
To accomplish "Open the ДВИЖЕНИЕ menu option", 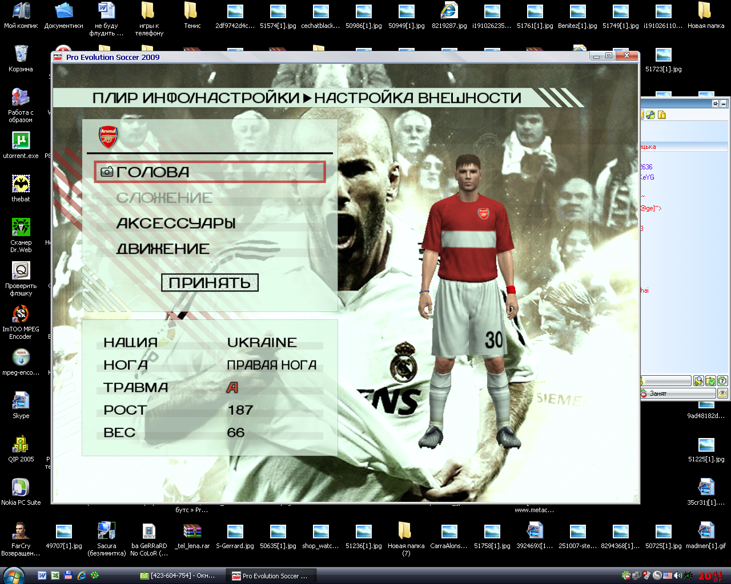I will coord(163,249).
